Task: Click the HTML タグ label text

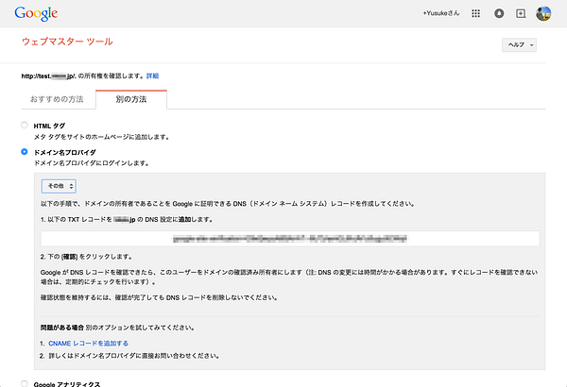Action: tap(49, 126)
